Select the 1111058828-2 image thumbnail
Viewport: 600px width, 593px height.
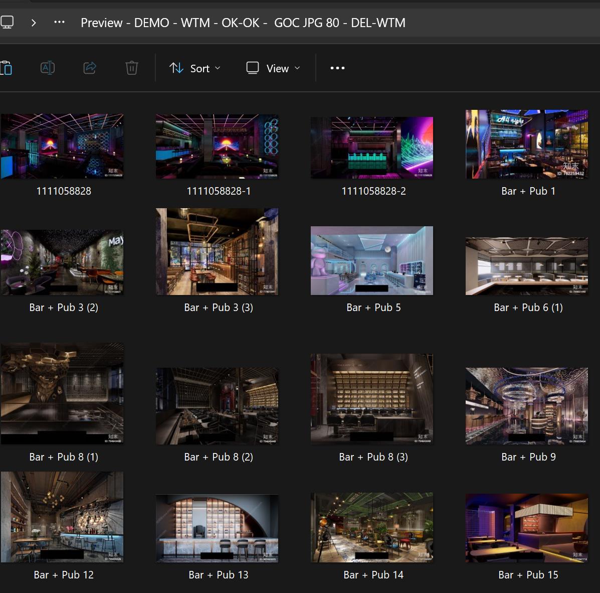click(x=372, y=147)
